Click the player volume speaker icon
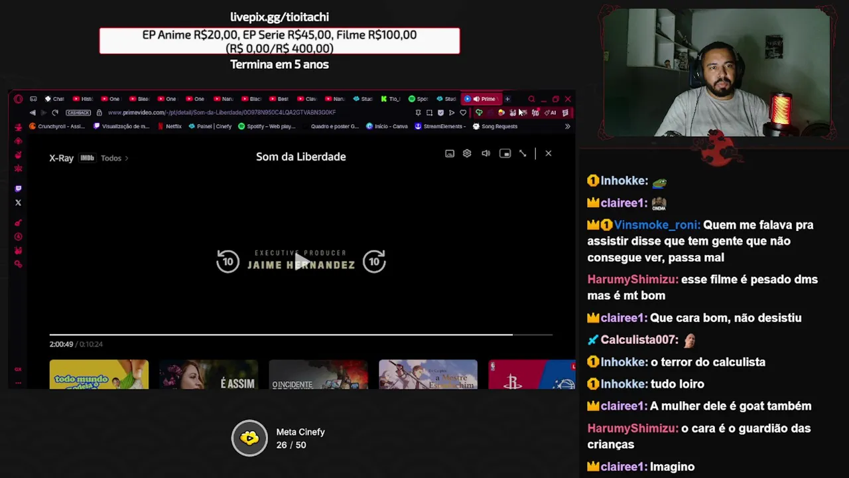This screenshot has width=849, height=478. click(x=486, y=153)
